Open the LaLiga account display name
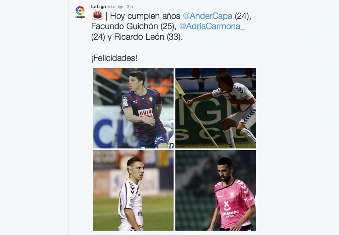The height and width of the screenshot is (235, 339). (98, 7)
